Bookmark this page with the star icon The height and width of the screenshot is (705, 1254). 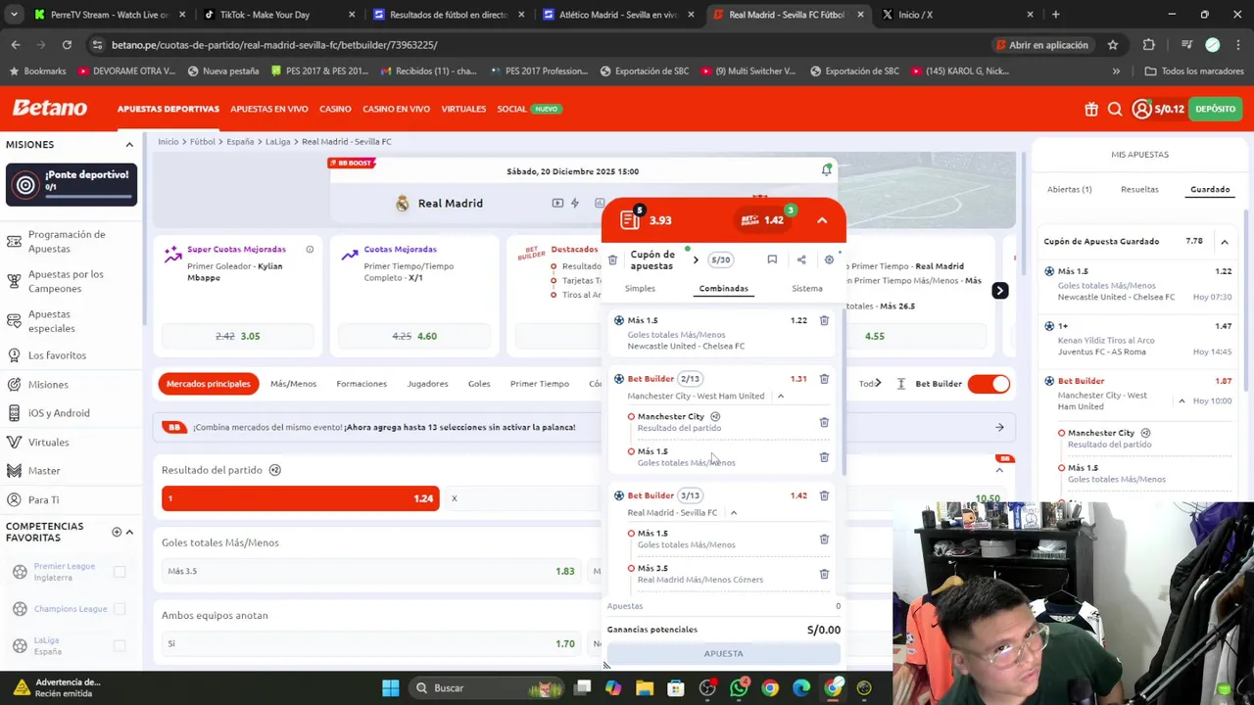pos(1113,45)
